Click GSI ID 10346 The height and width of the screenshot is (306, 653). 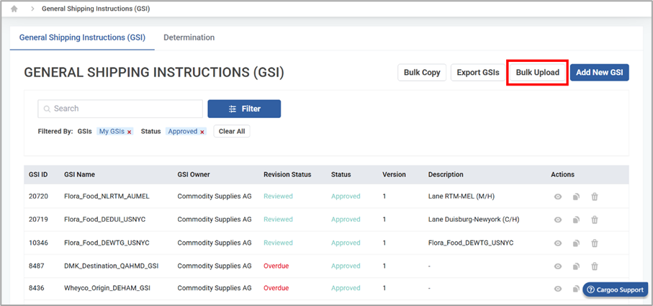click(x=38, y=243)
